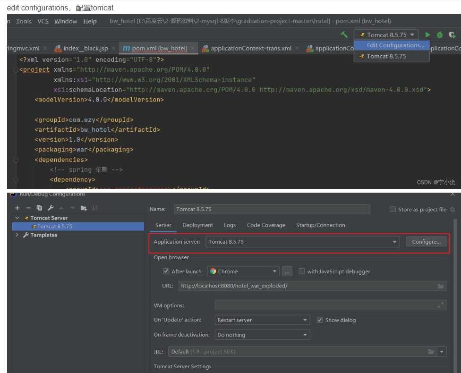
Task: Toggle Store as project file checkbox
Action: pyautogui.click(x=393, y=209)
